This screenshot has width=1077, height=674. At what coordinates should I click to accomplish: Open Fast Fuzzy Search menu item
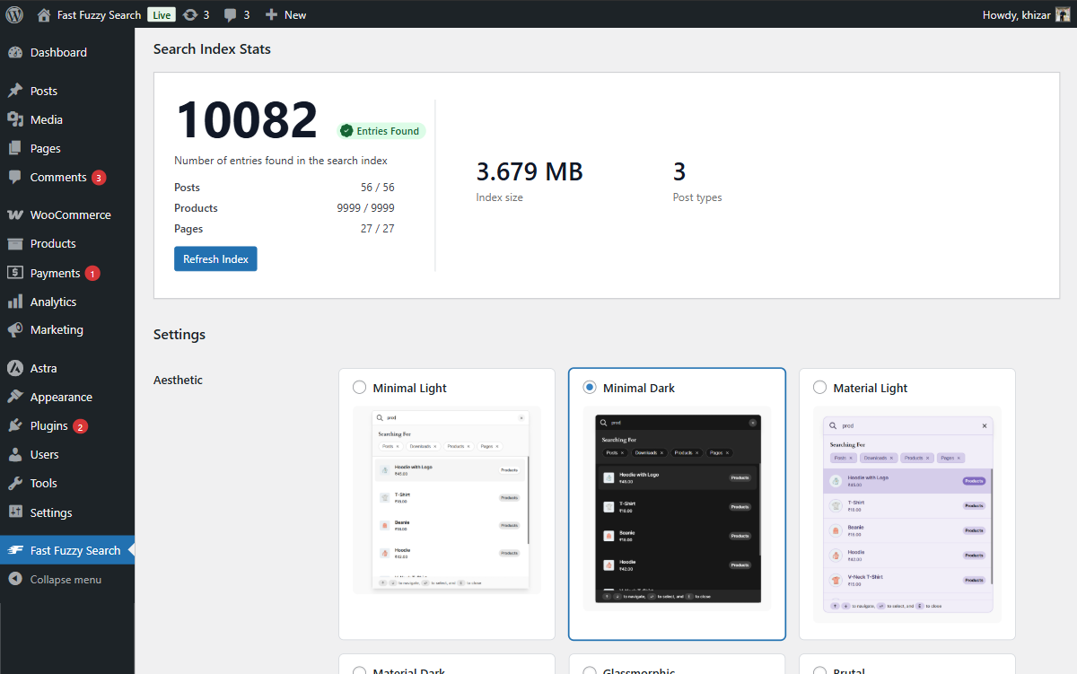tap(67, 550)
